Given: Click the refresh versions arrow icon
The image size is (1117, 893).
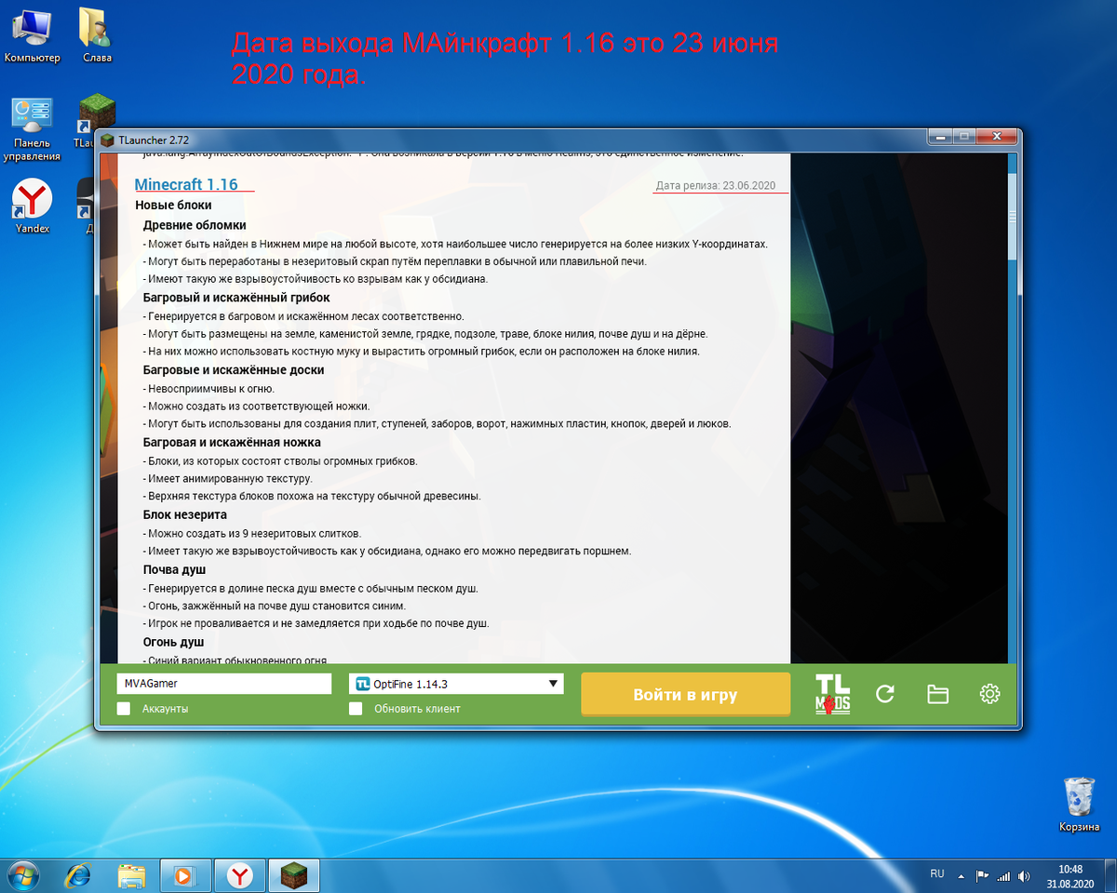Looking at the screenshot, I should (885, 694).
